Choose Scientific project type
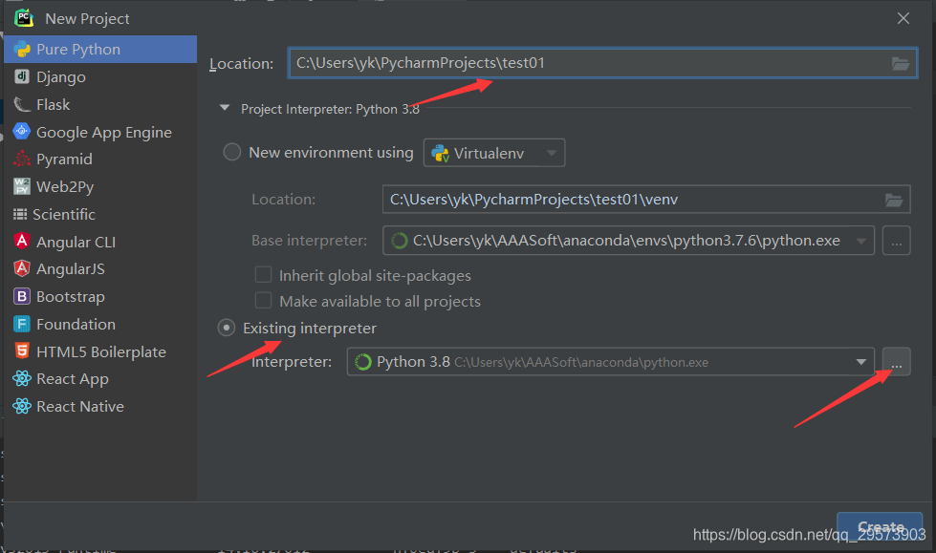 coord(100,214)
